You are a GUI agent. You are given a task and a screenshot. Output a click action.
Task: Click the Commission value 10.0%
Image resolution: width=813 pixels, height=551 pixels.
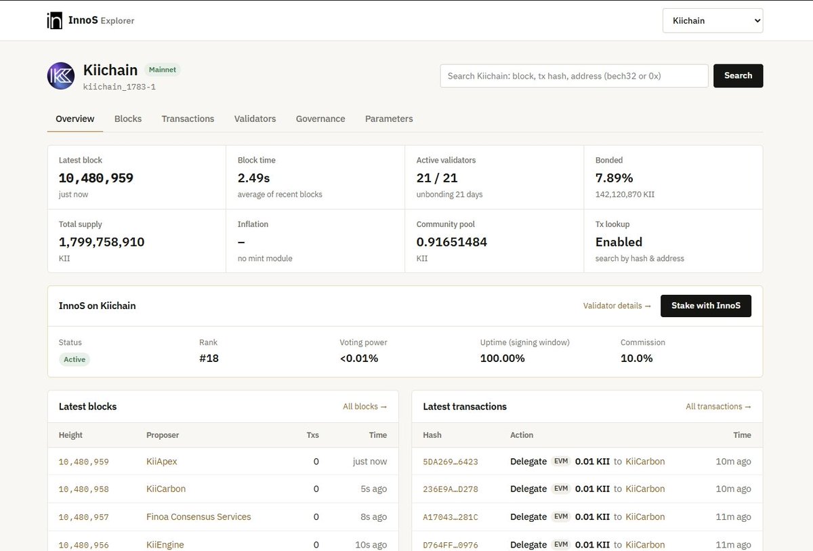(x=637, y=358)
